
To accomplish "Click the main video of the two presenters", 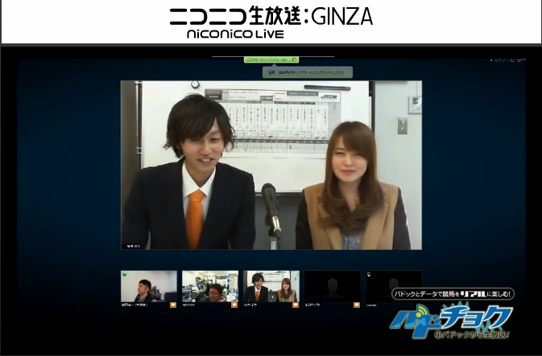I will (271, 165).
